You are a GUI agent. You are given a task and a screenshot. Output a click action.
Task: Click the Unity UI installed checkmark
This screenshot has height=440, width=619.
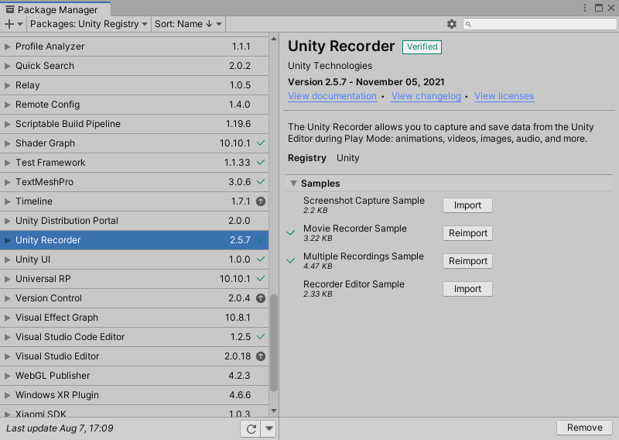[x=261, y=260]
